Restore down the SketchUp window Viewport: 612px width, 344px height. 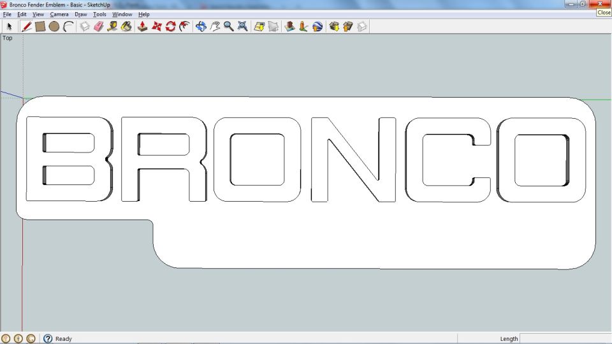coord(583,4)
